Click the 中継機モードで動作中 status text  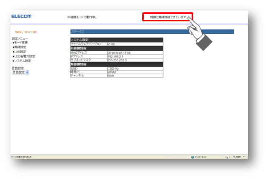(82, 17)
